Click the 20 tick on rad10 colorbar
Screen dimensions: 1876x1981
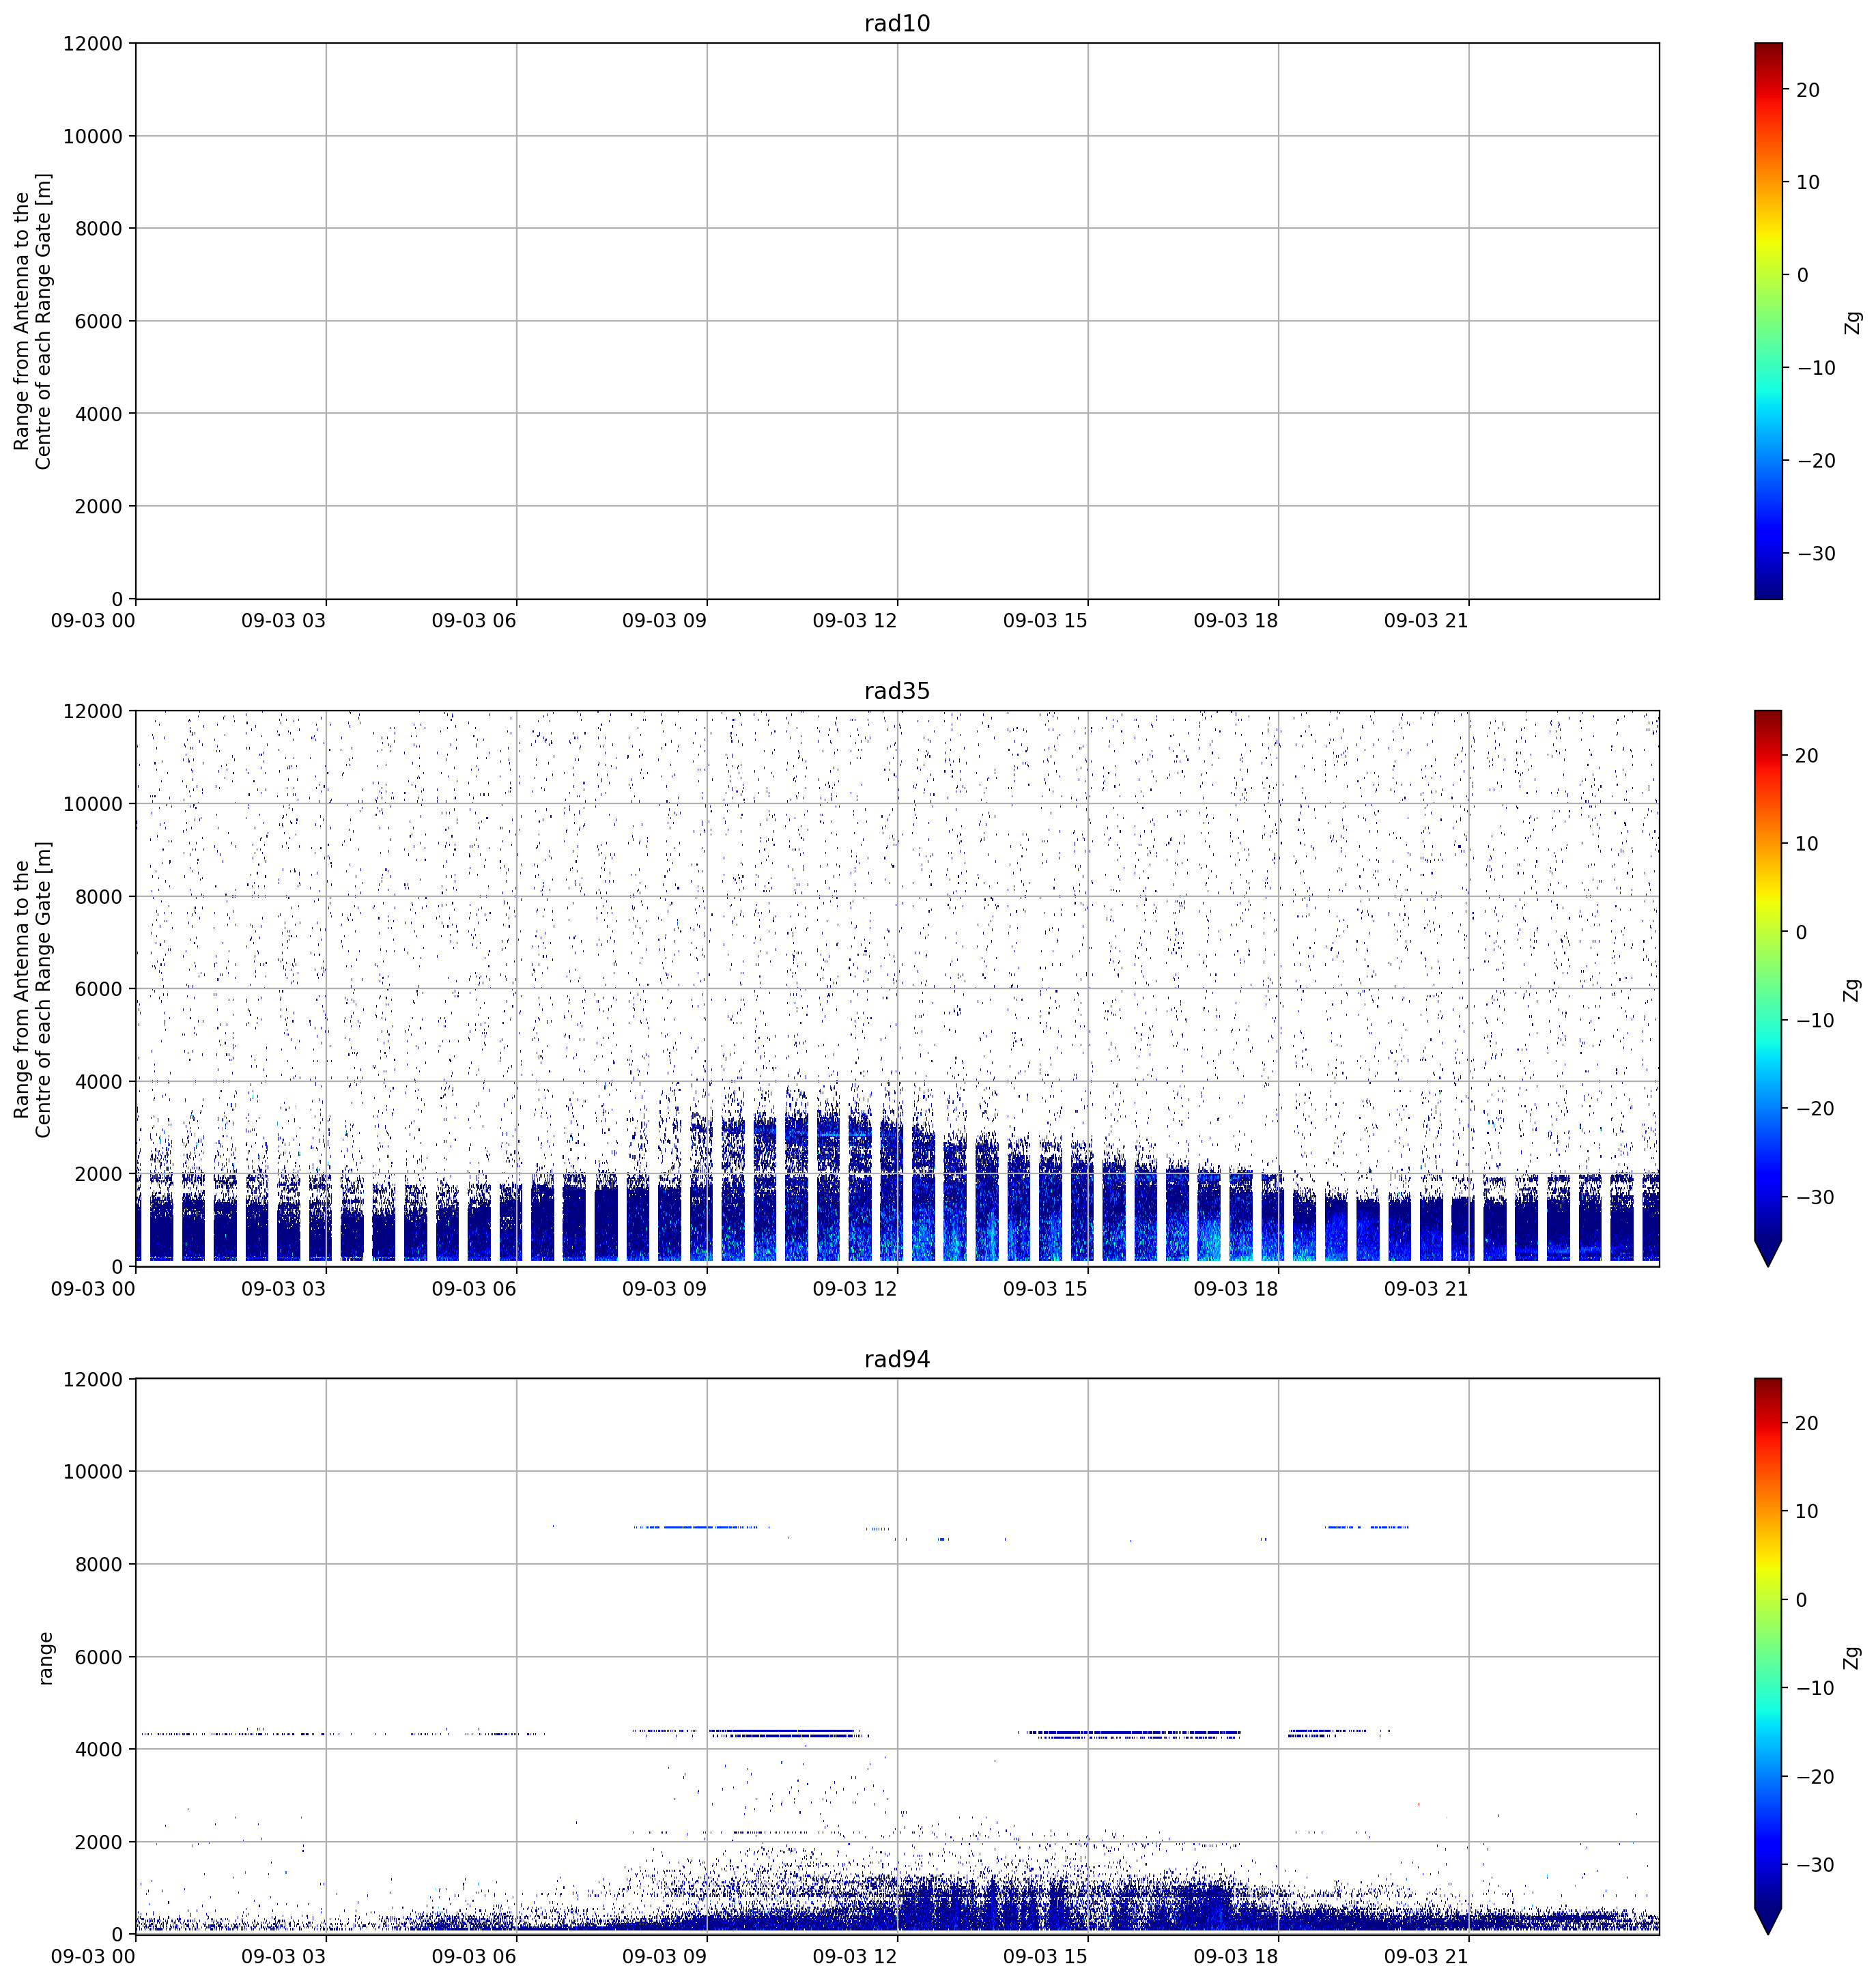(x=1808, y=90)
